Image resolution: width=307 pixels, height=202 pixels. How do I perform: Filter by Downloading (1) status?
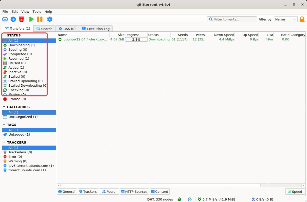pyautogui.click(x=22, y=45)
